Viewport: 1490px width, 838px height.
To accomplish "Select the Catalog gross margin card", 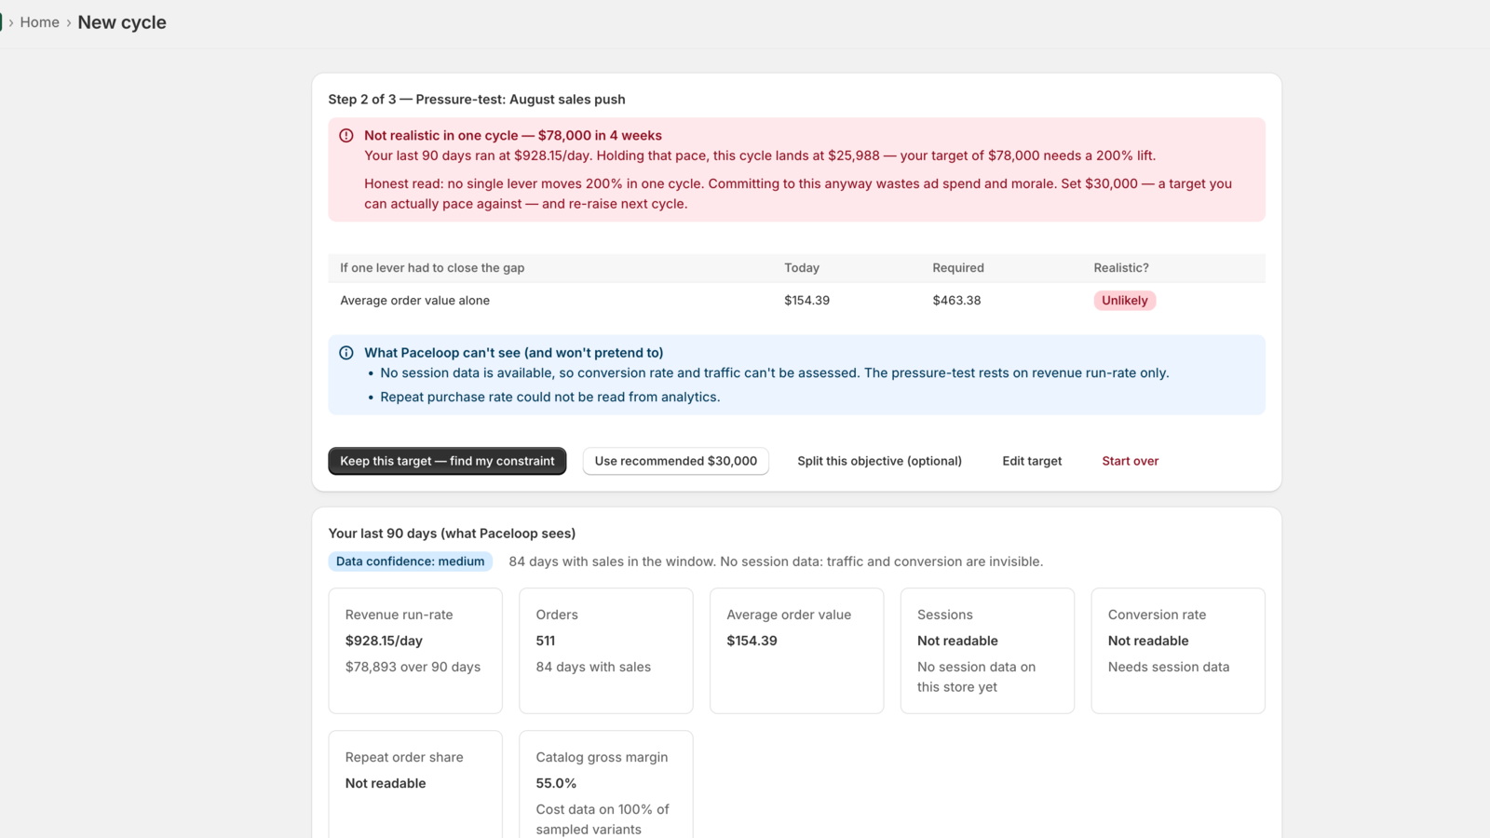I will [606, 784].
